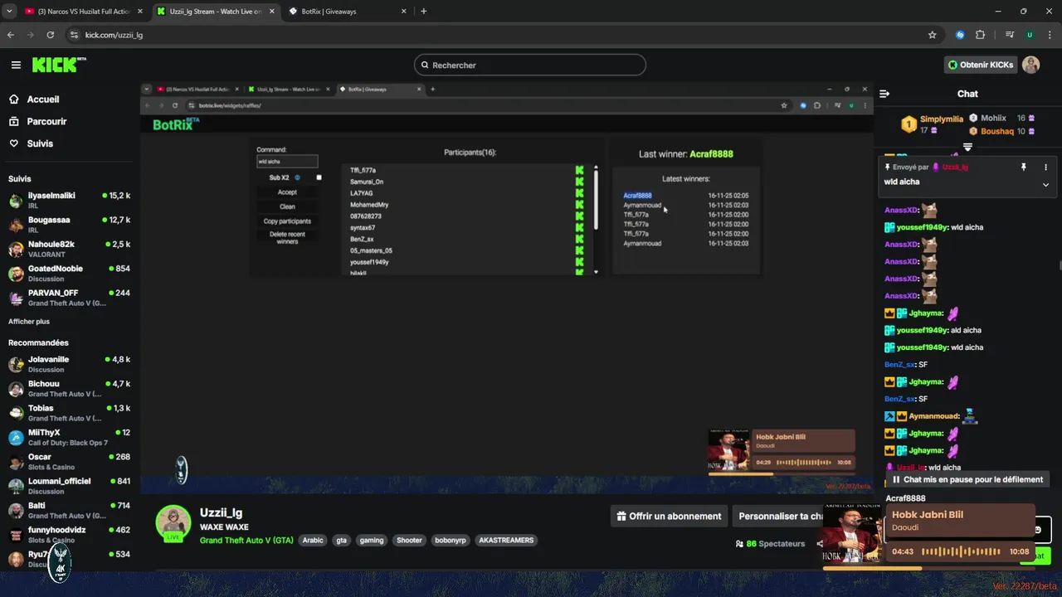Expand the pinned message chevron
The height and width of the screenshot is (597, 1062).
point(1045,184)
